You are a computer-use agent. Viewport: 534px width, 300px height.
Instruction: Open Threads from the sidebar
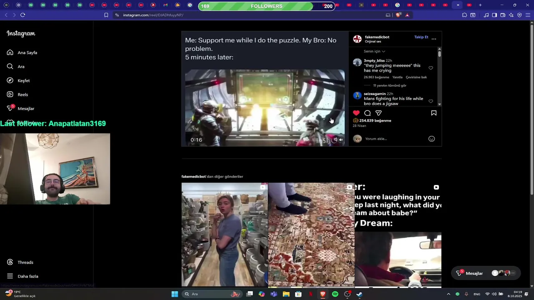tap(20, 262)
